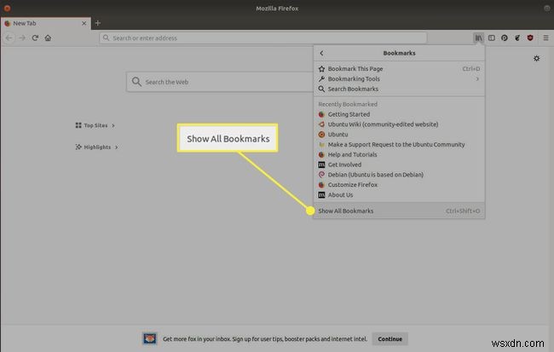Open the Ubuntu bookmark
554x352 pixels.
(x=399, y=135)
